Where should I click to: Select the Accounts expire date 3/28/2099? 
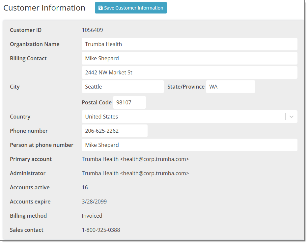pyautogui.click(x=94, y=202)
